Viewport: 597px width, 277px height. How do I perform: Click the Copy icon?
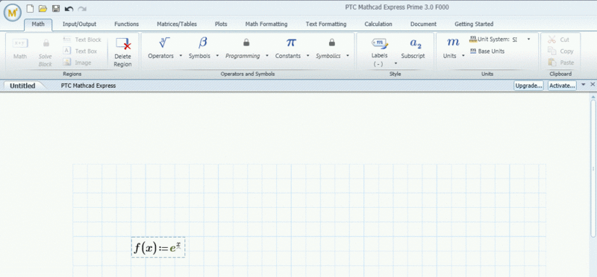[552, 51]
